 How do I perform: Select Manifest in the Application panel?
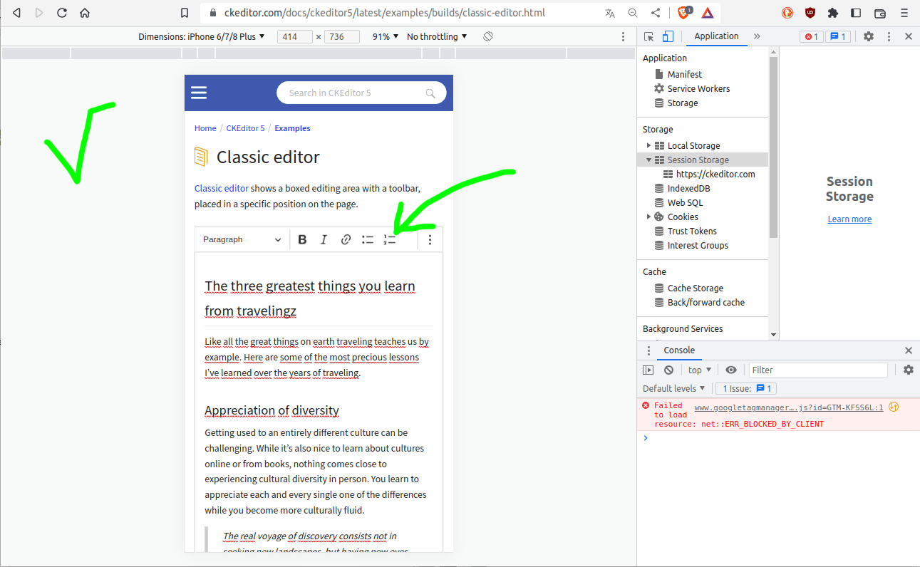pos(684,74)
